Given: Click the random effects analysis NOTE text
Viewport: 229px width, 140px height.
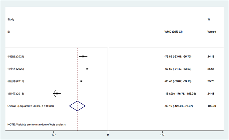Looking at the screenshot, I should pos(37,124).
